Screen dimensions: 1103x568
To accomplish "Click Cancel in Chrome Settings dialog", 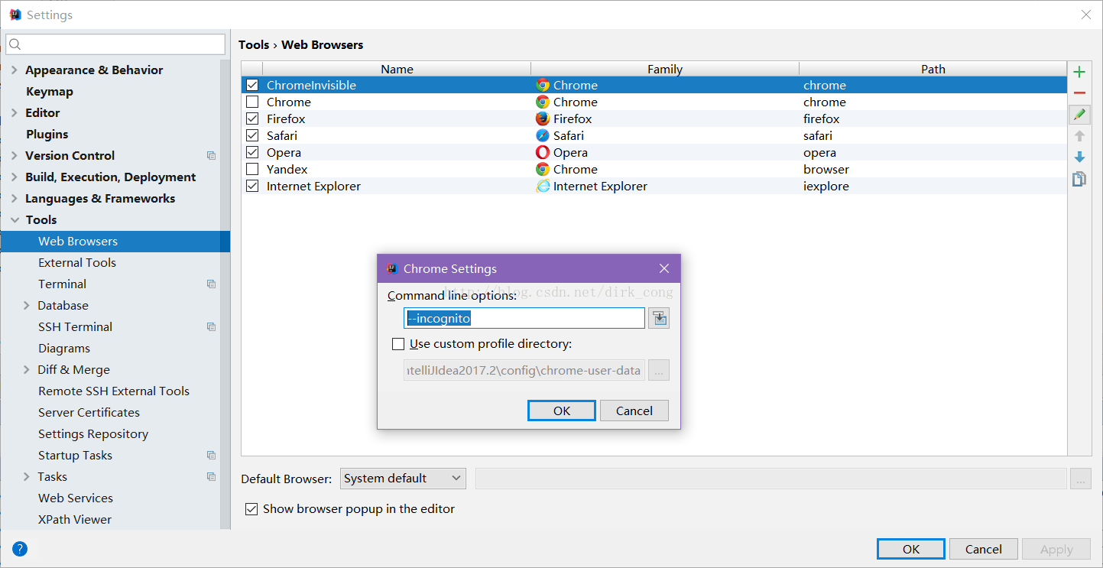I will (634, 411).
